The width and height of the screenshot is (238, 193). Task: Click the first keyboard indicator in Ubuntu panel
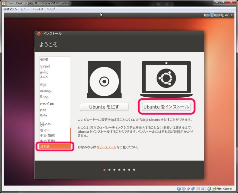tap(206, 15)
